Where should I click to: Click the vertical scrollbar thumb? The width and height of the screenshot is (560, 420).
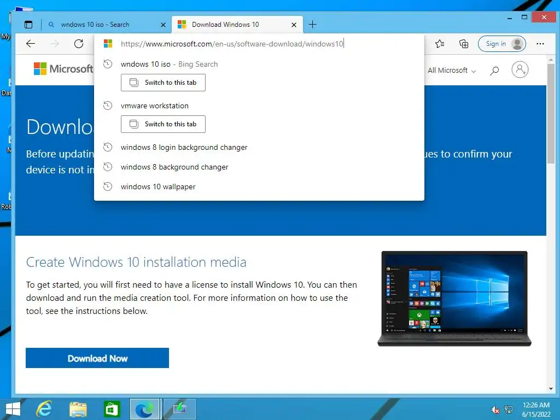[551, 114]
